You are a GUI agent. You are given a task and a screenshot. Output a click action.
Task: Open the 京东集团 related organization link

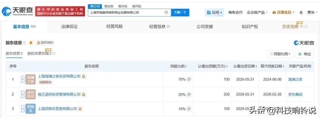(x=295, y=94)
